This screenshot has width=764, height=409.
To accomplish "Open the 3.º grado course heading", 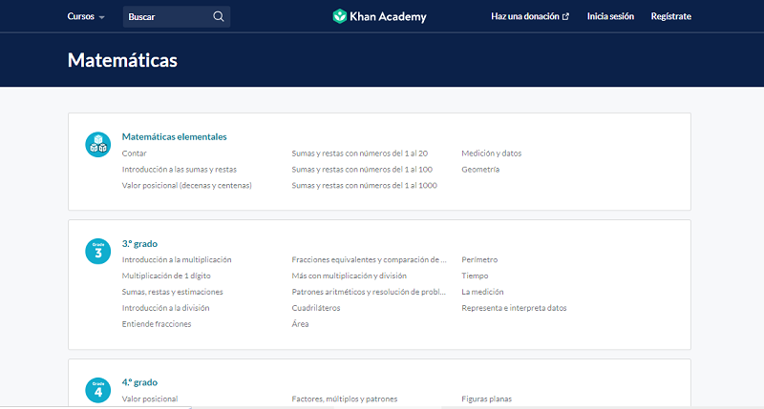I will (139, 244).
